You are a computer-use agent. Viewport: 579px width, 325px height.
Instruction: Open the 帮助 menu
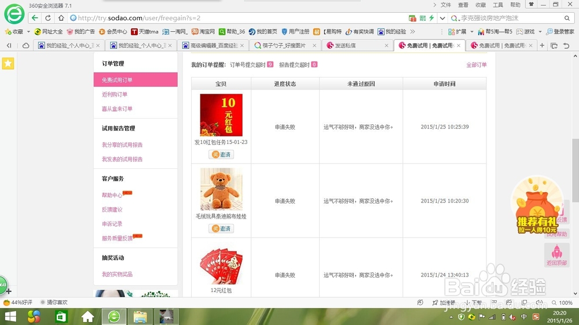tap(515, 5)
